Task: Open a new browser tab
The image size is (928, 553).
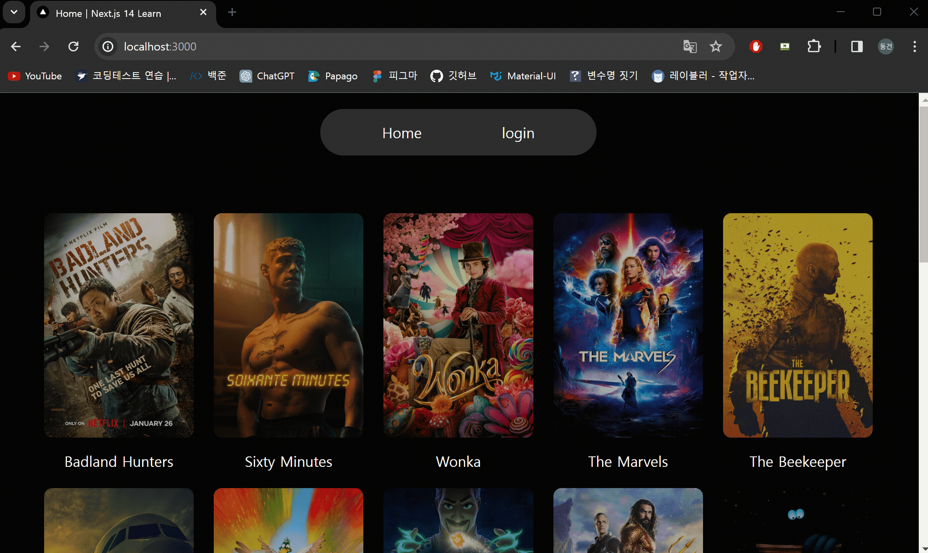Action: [232, 12]
